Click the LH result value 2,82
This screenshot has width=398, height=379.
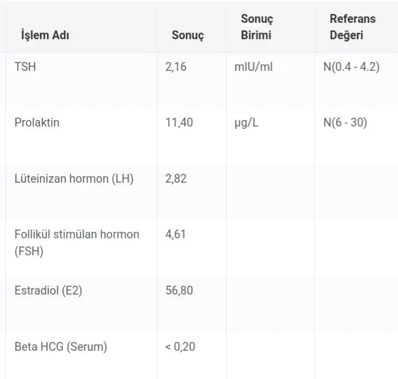pos(176,179)
